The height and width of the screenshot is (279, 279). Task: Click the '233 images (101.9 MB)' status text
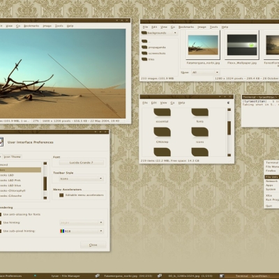(x=158, y=79)
